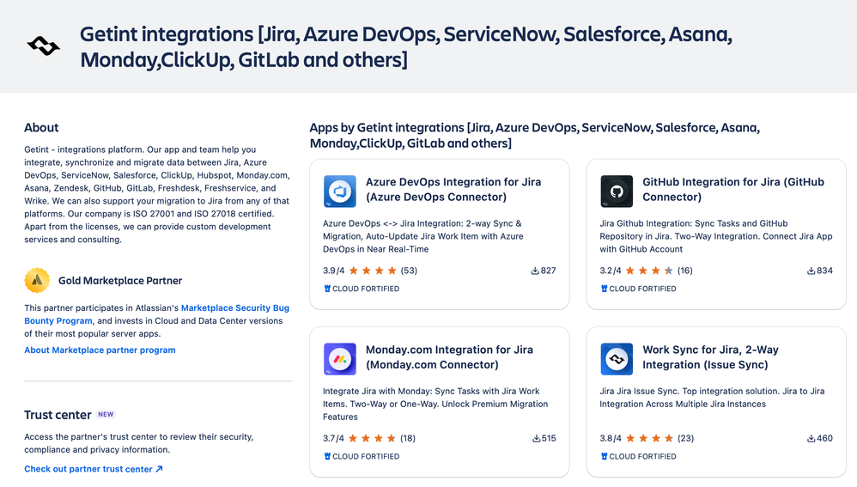Click Cloud Fortified badge on GitHub card
Viewport: 857px width, 487px height.
coord(638,289)
